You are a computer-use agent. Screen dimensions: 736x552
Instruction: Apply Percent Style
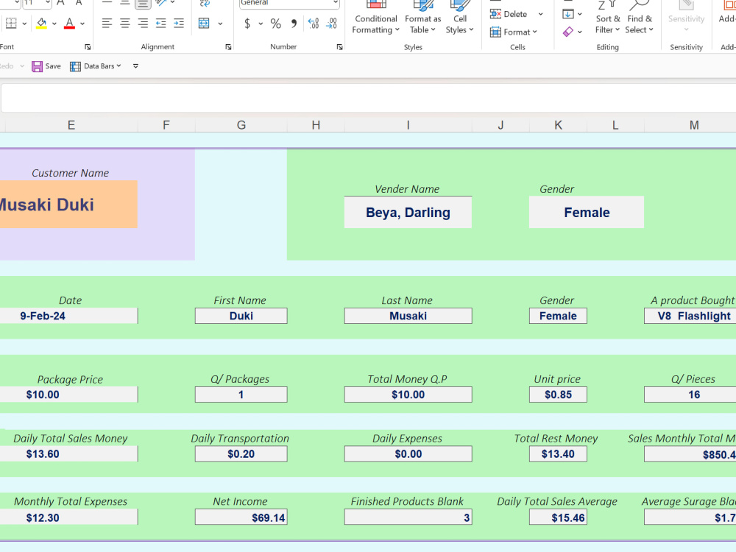275,23
